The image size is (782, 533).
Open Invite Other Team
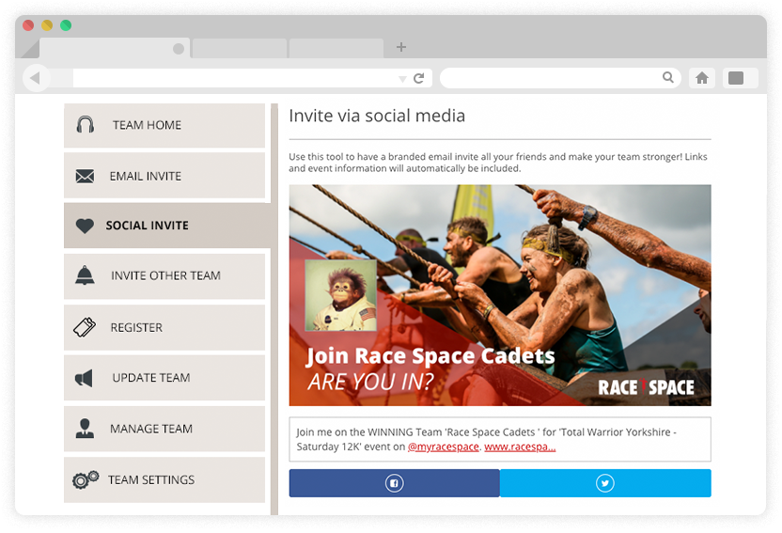164,276
